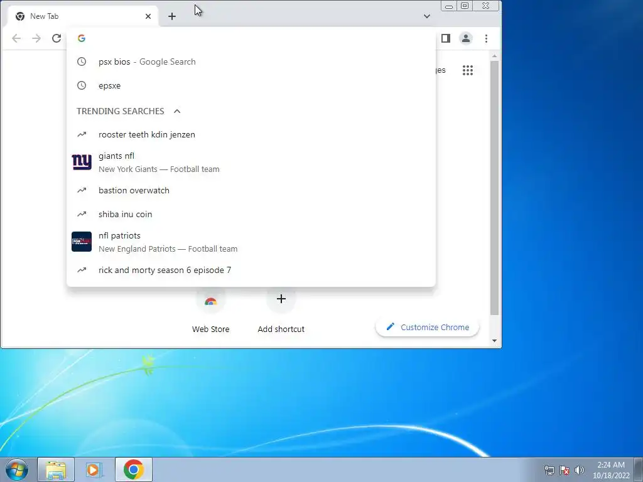Click the clock icon beside 'epsxe'
Viewport: 643px width, 482px height.
[82, 85]
